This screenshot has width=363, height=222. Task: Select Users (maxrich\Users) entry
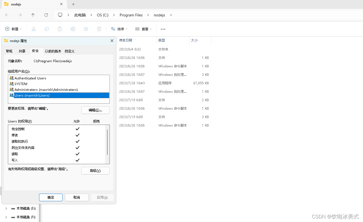point(59,95)
